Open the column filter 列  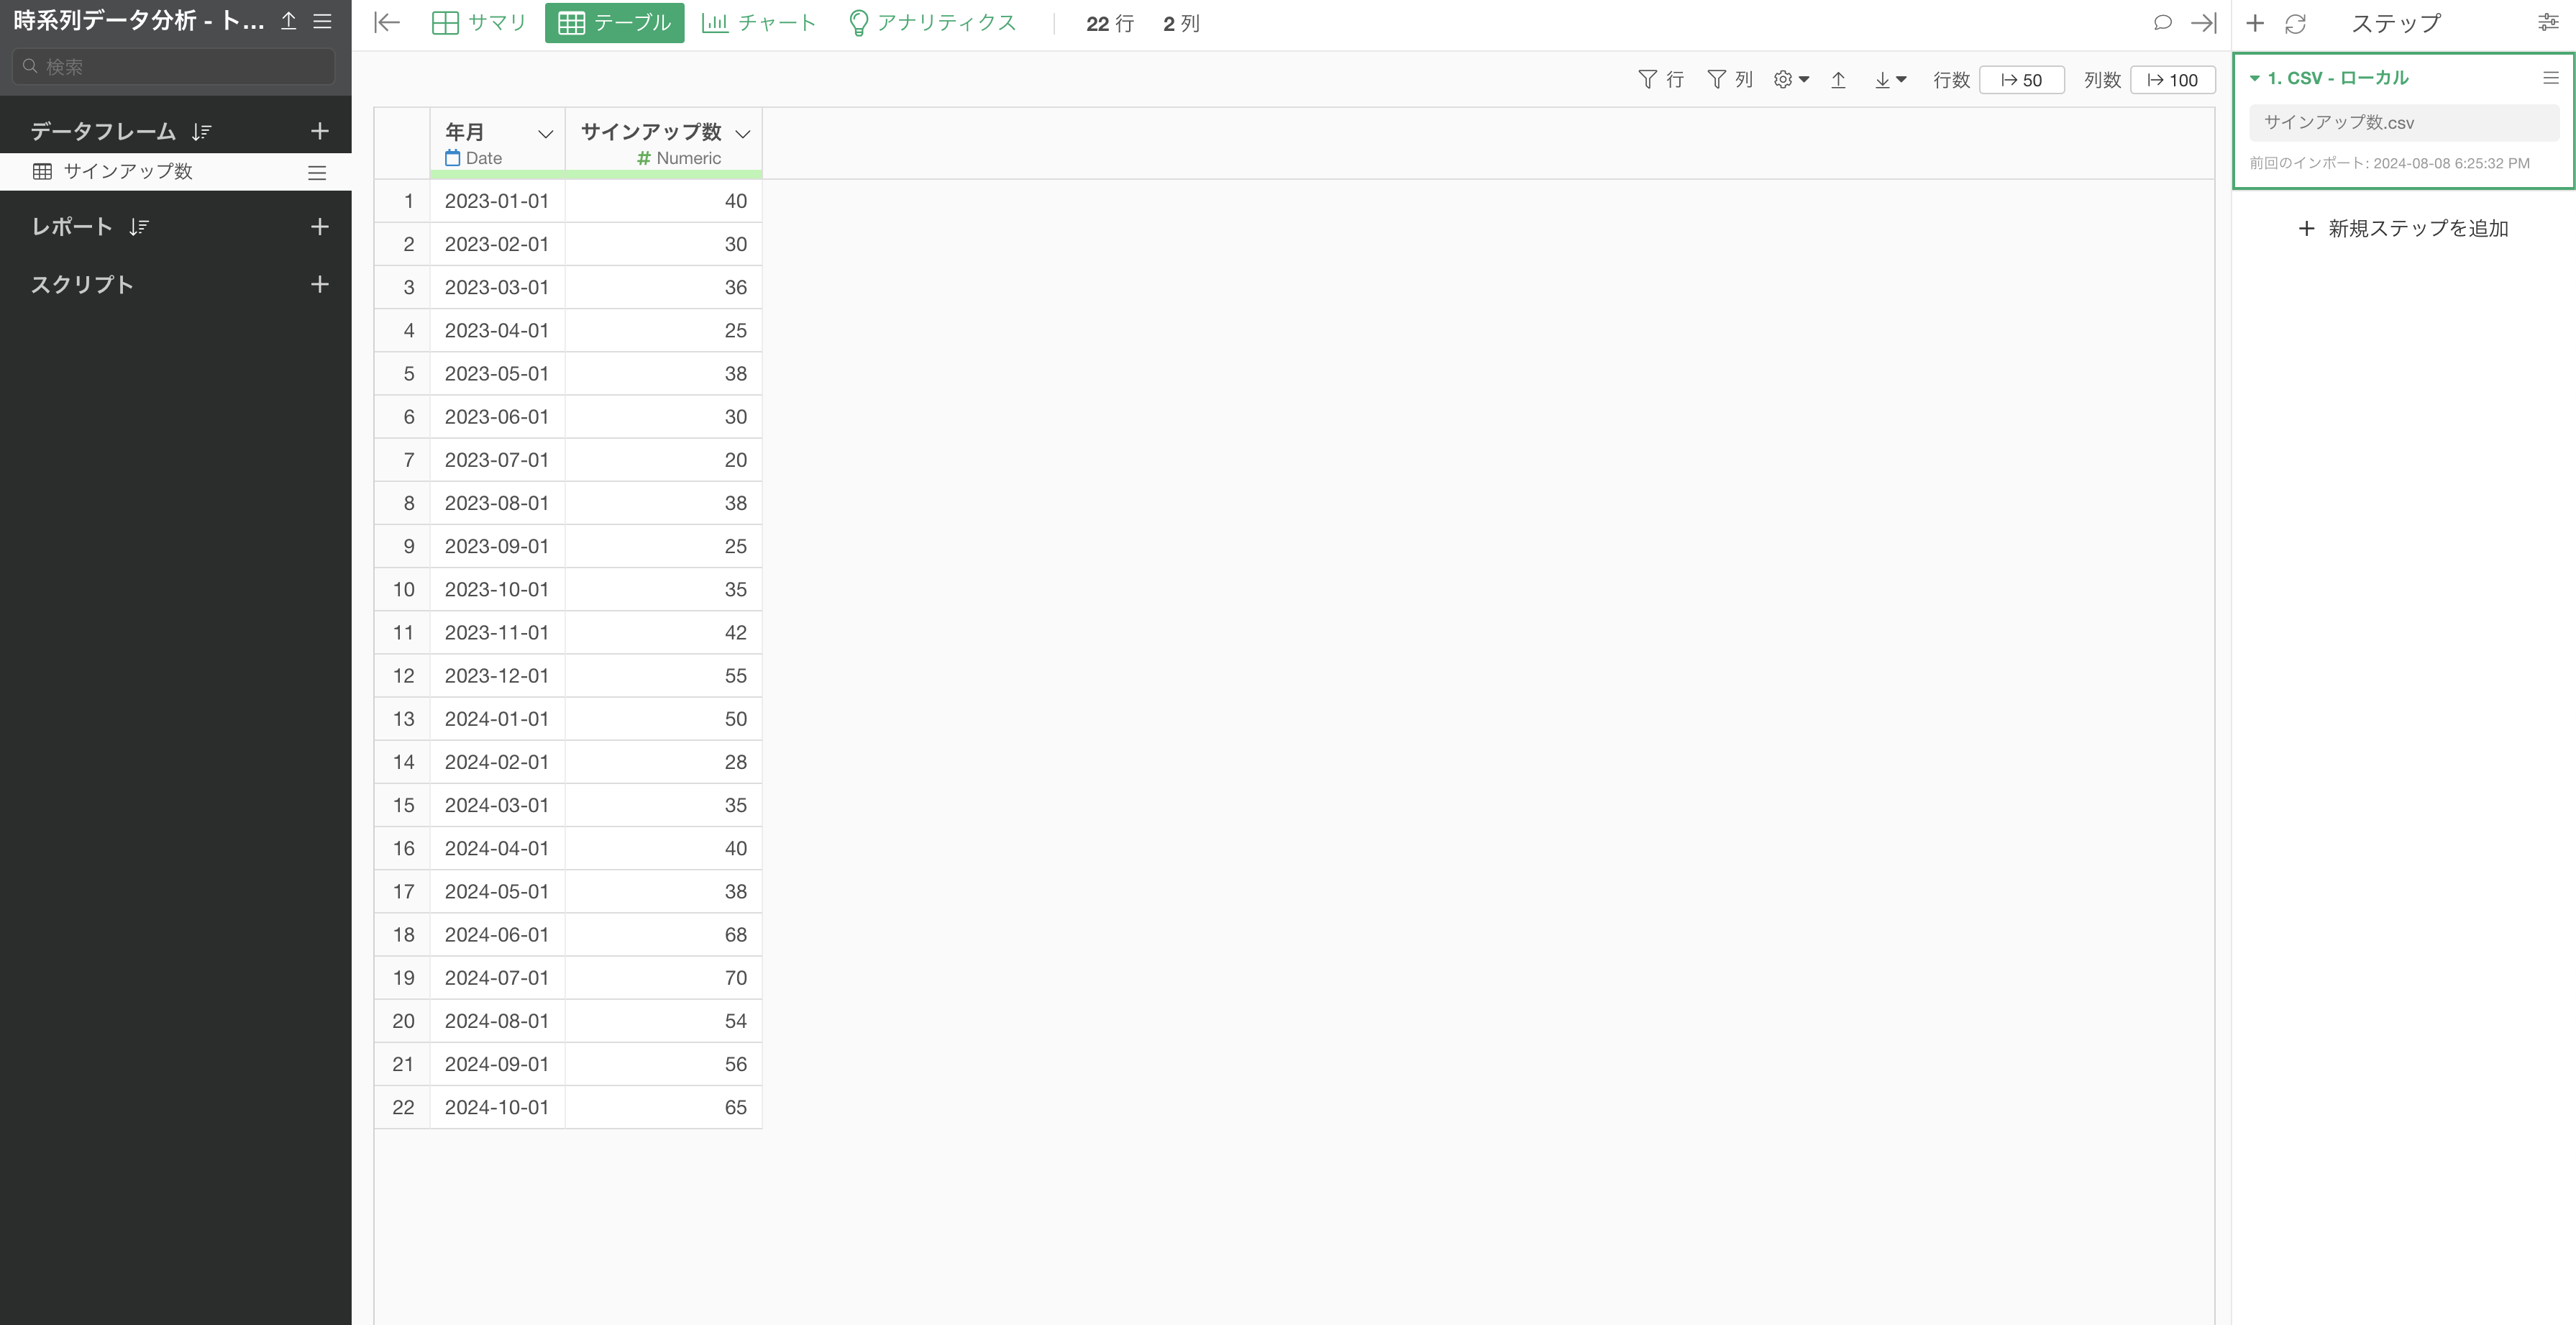(1730, 80)
